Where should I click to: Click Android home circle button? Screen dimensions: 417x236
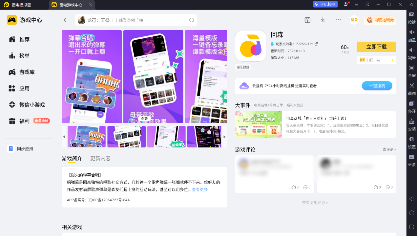pyautogui.click(x=411, y=213)
